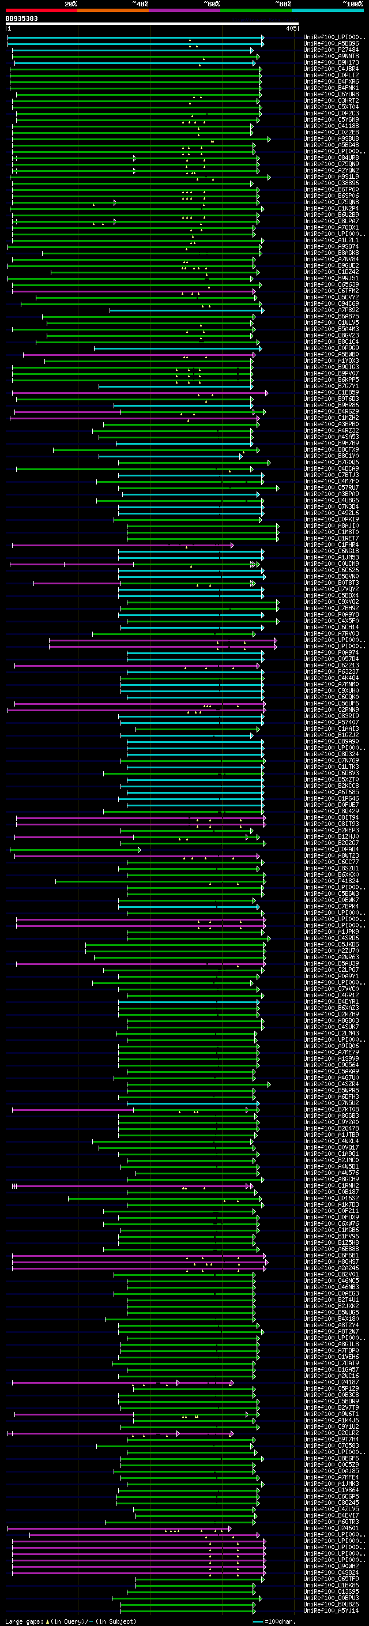Screen dimensions: 369x1626
Task: Click the cyan ~100% identity legend bar
Action: [328, 11]
